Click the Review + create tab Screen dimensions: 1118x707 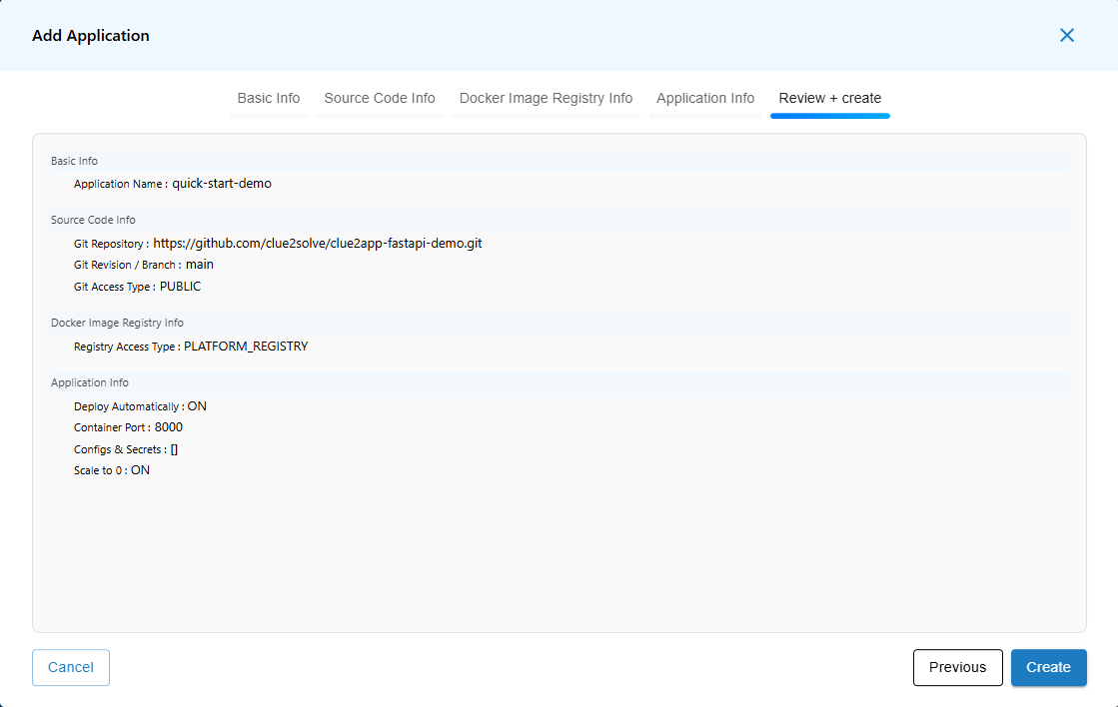tap(829, 98)
